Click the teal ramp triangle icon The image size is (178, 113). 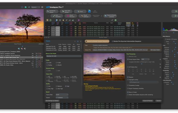point(73,20)
